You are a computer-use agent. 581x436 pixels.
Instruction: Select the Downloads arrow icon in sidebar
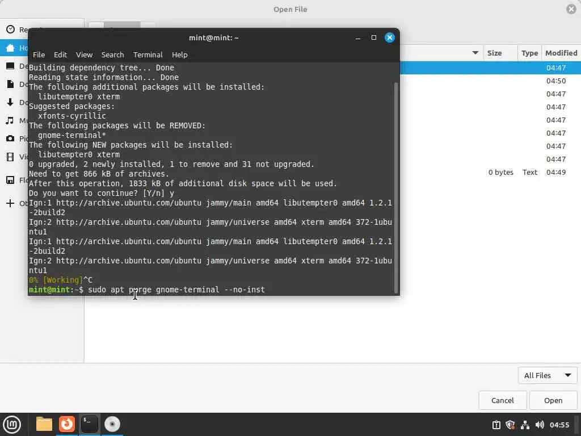(x=10, y=102)
